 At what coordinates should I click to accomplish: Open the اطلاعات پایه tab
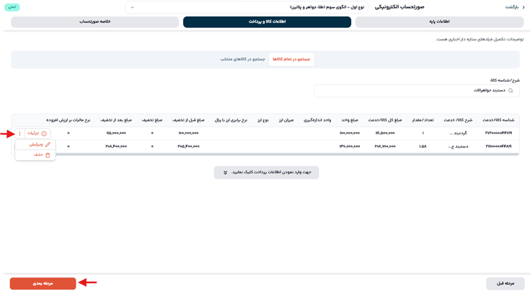click(440, 22)
